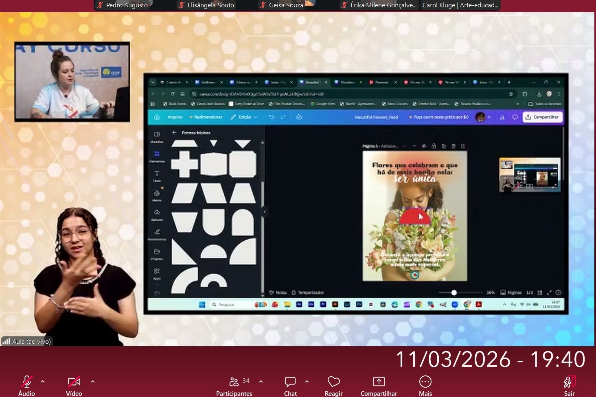Image resolution: width=596 pixels, height=397 pixels.
Task: Open Redimensionar in Canva header
Action: click(x=206, y=117)
